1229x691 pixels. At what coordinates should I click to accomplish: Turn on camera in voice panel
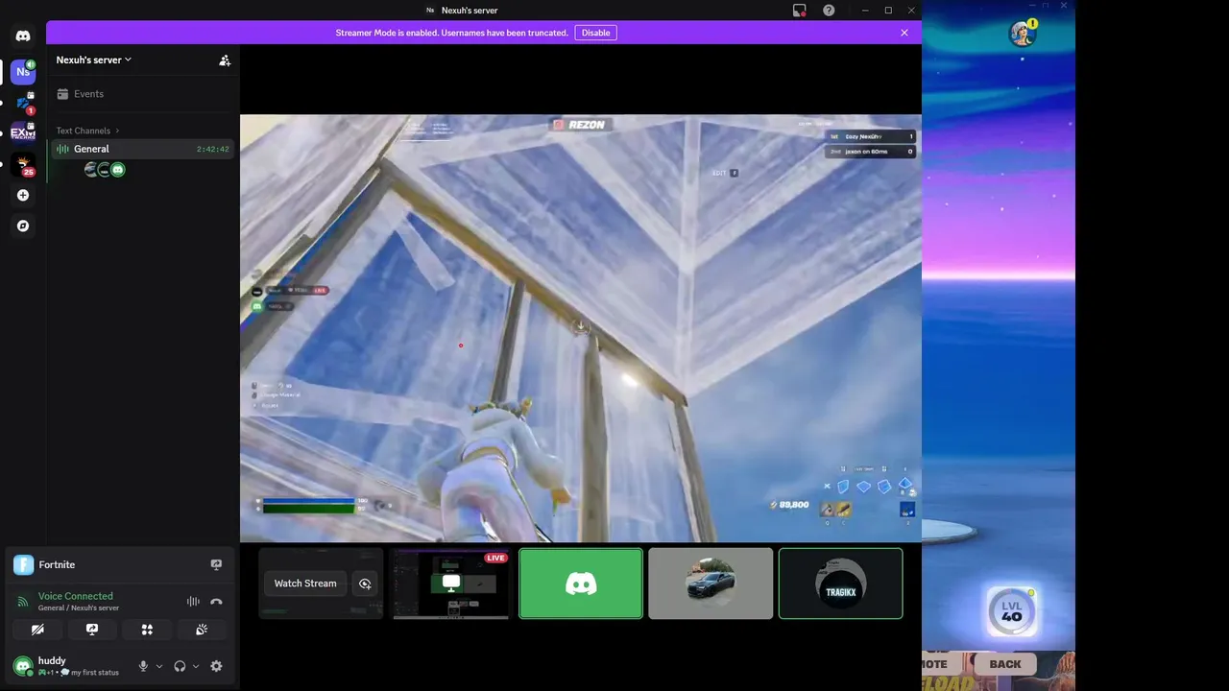click(37, 630)
